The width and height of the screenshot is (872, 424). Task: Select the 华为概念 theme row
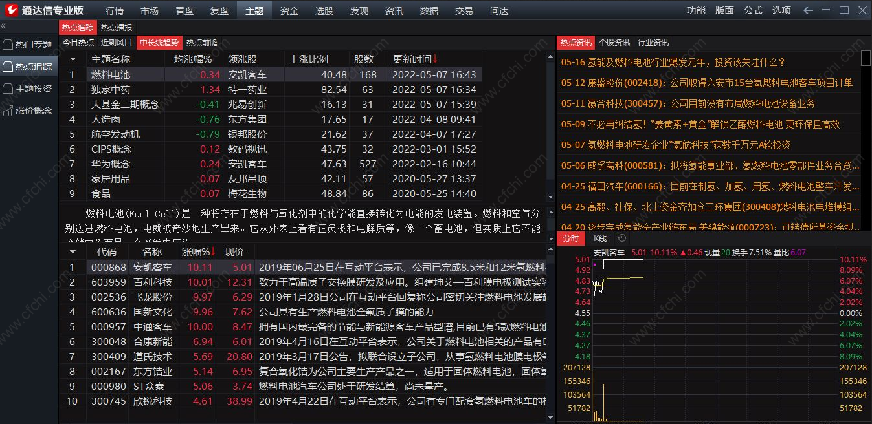point(271,164)
